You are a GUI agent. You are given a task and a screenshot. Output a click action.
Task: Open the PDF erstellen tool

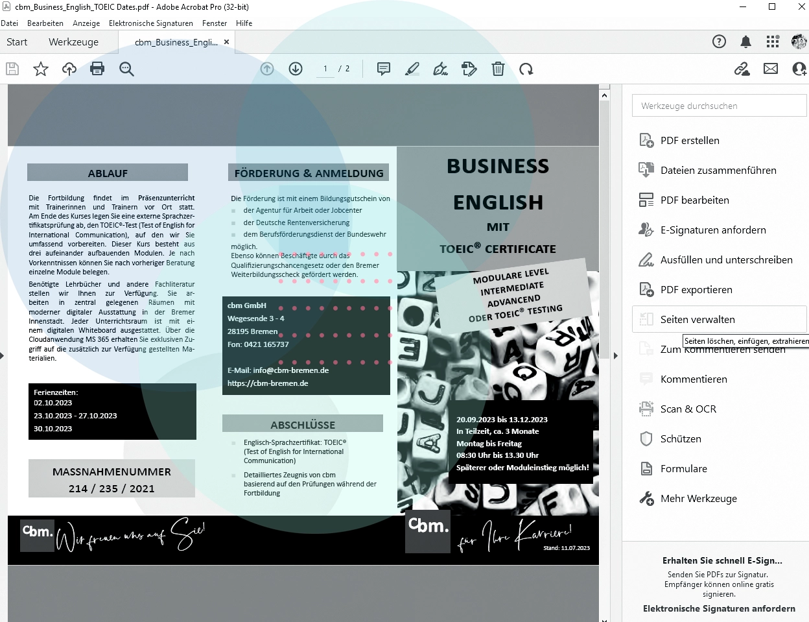tap(719, 141)
